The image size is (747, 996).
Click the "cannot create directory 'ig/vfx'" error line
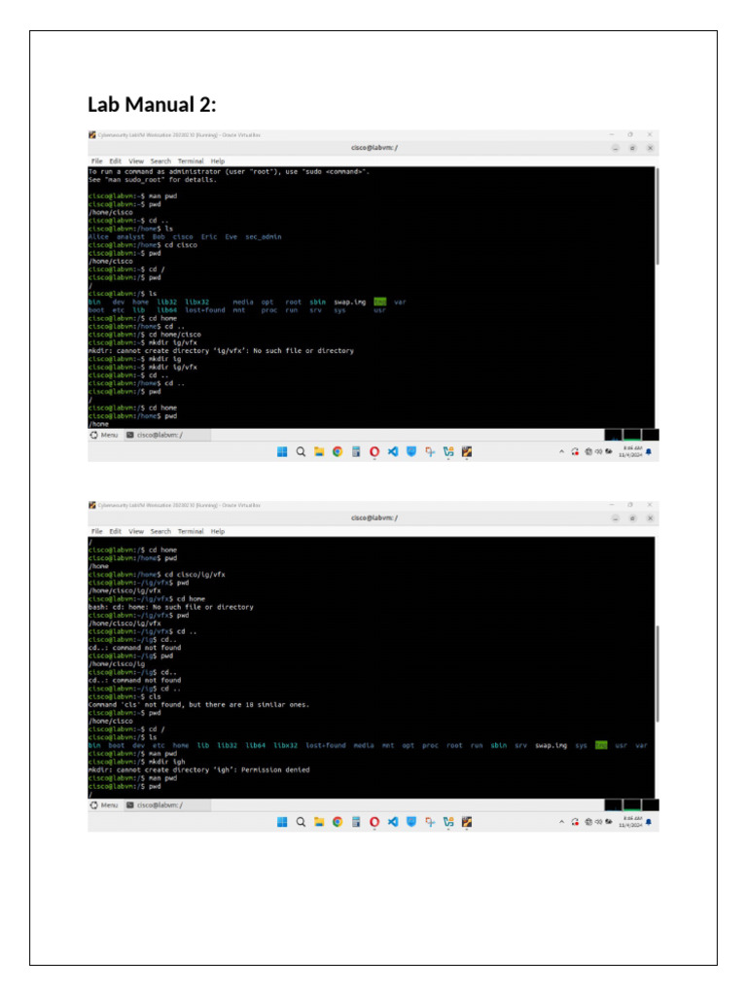coord(221,350)
